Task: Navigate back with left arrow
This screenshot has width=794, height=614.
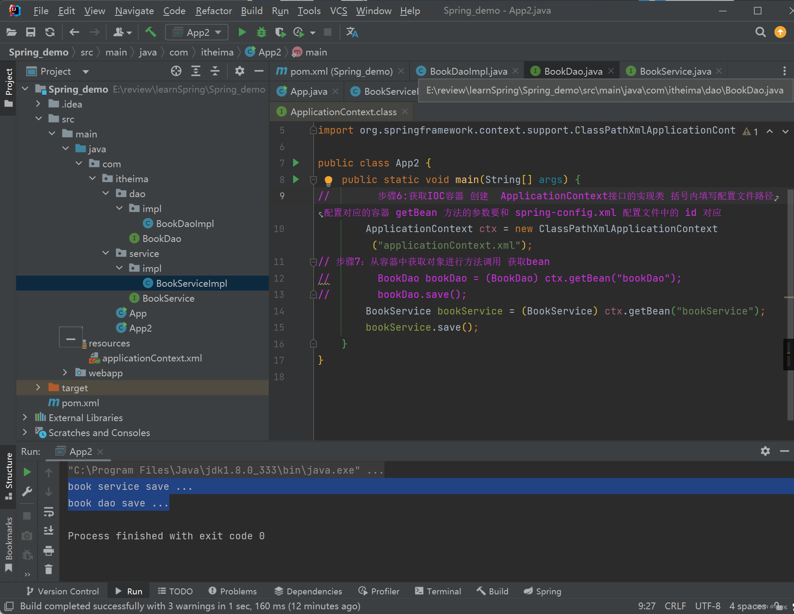Action: [x=74, y=32]
